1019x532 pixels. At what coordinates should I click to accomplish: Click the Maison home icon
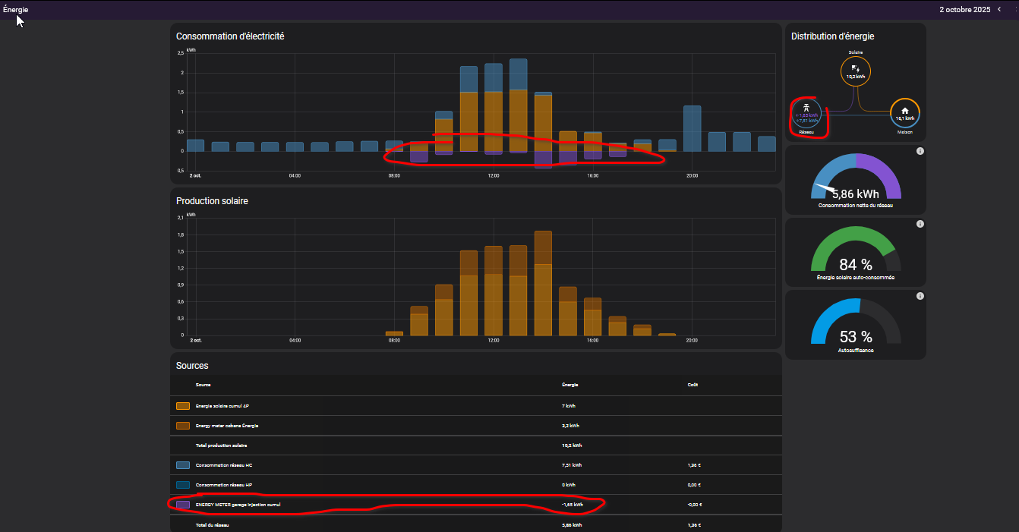tap(904, 112)
